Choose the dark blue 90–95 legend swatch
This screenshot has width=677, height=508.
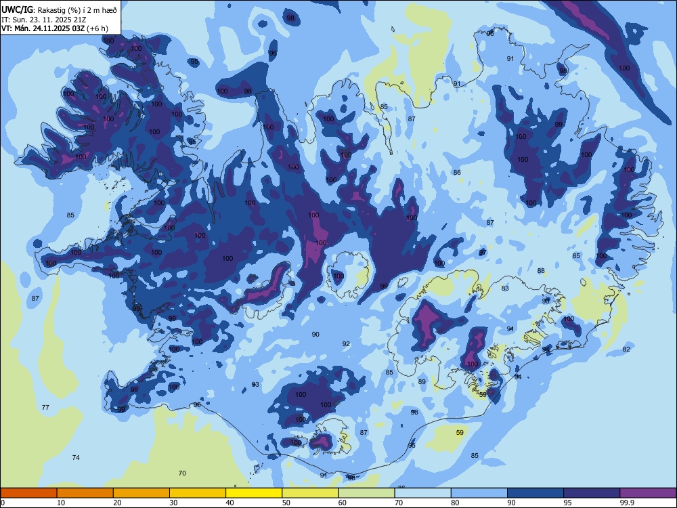[x=536, y=493]
